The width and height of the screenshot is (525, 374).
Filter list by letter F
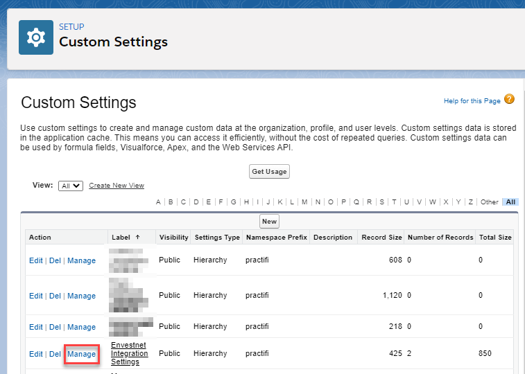[x=221, y=202]
